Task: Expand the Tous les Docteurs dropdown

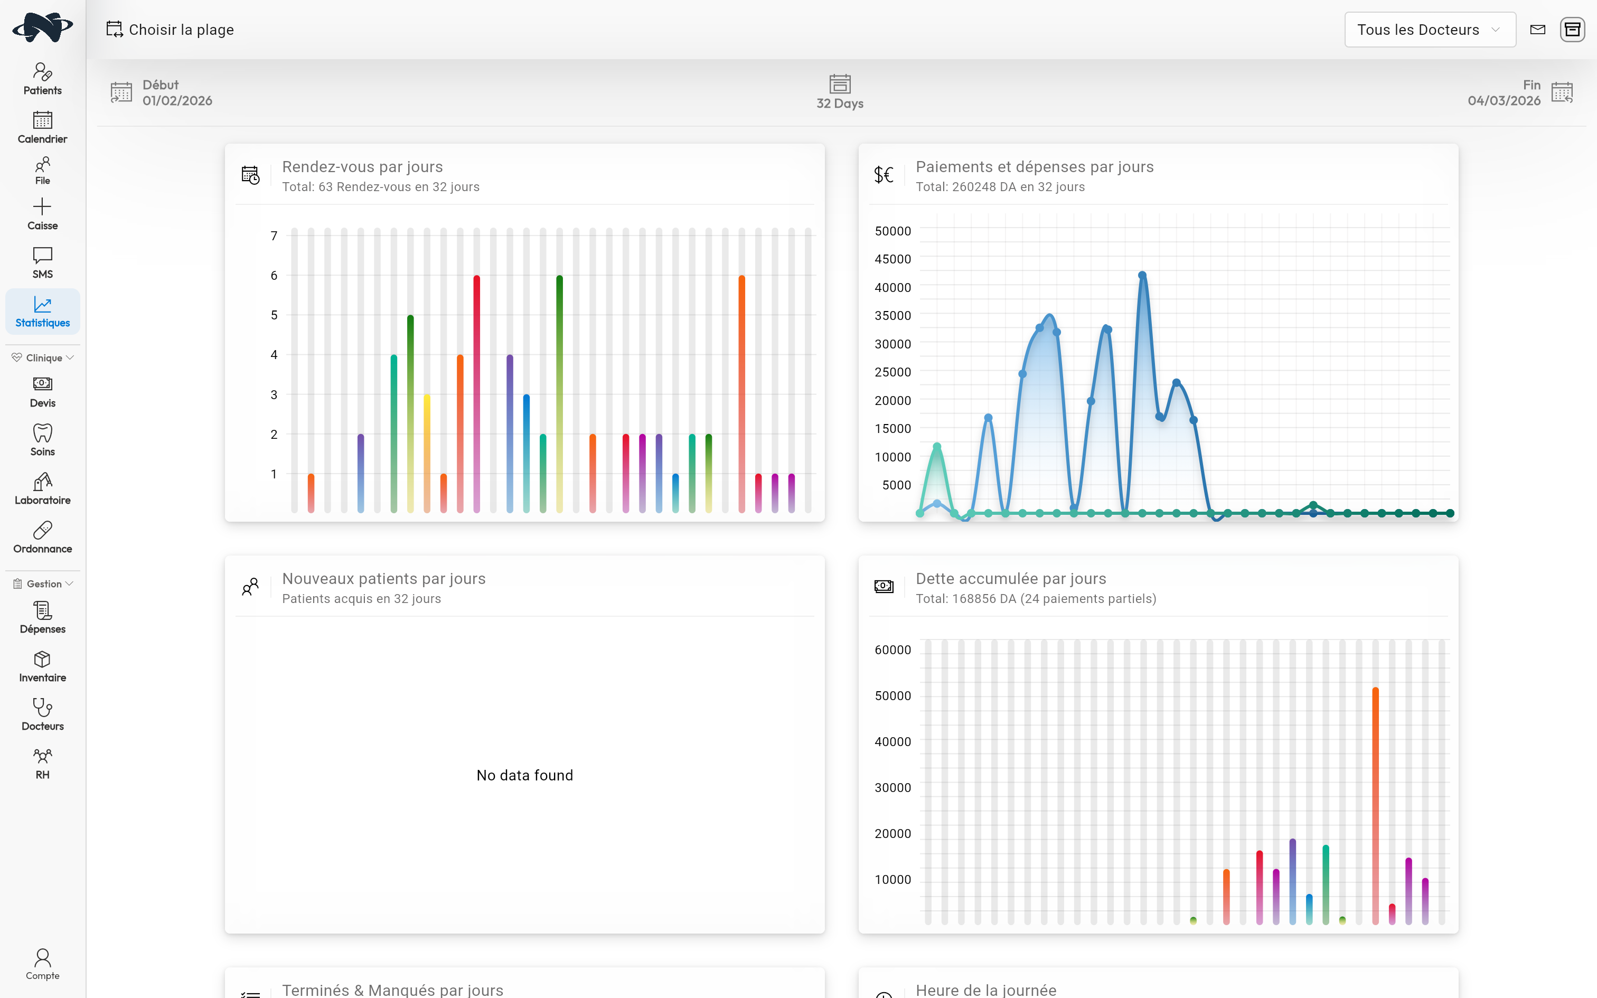Action: tap(1430, 30)
